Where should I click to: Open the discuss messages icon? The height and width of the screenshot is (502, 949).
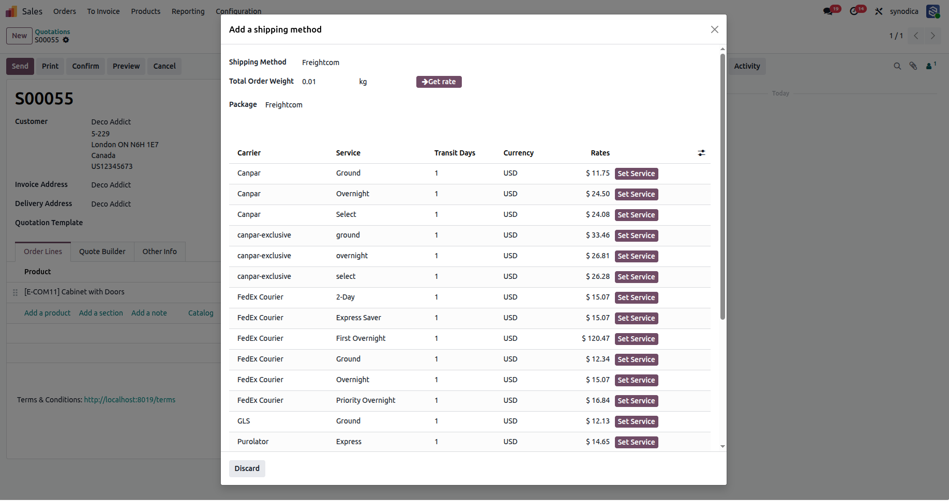coord(828,11)
